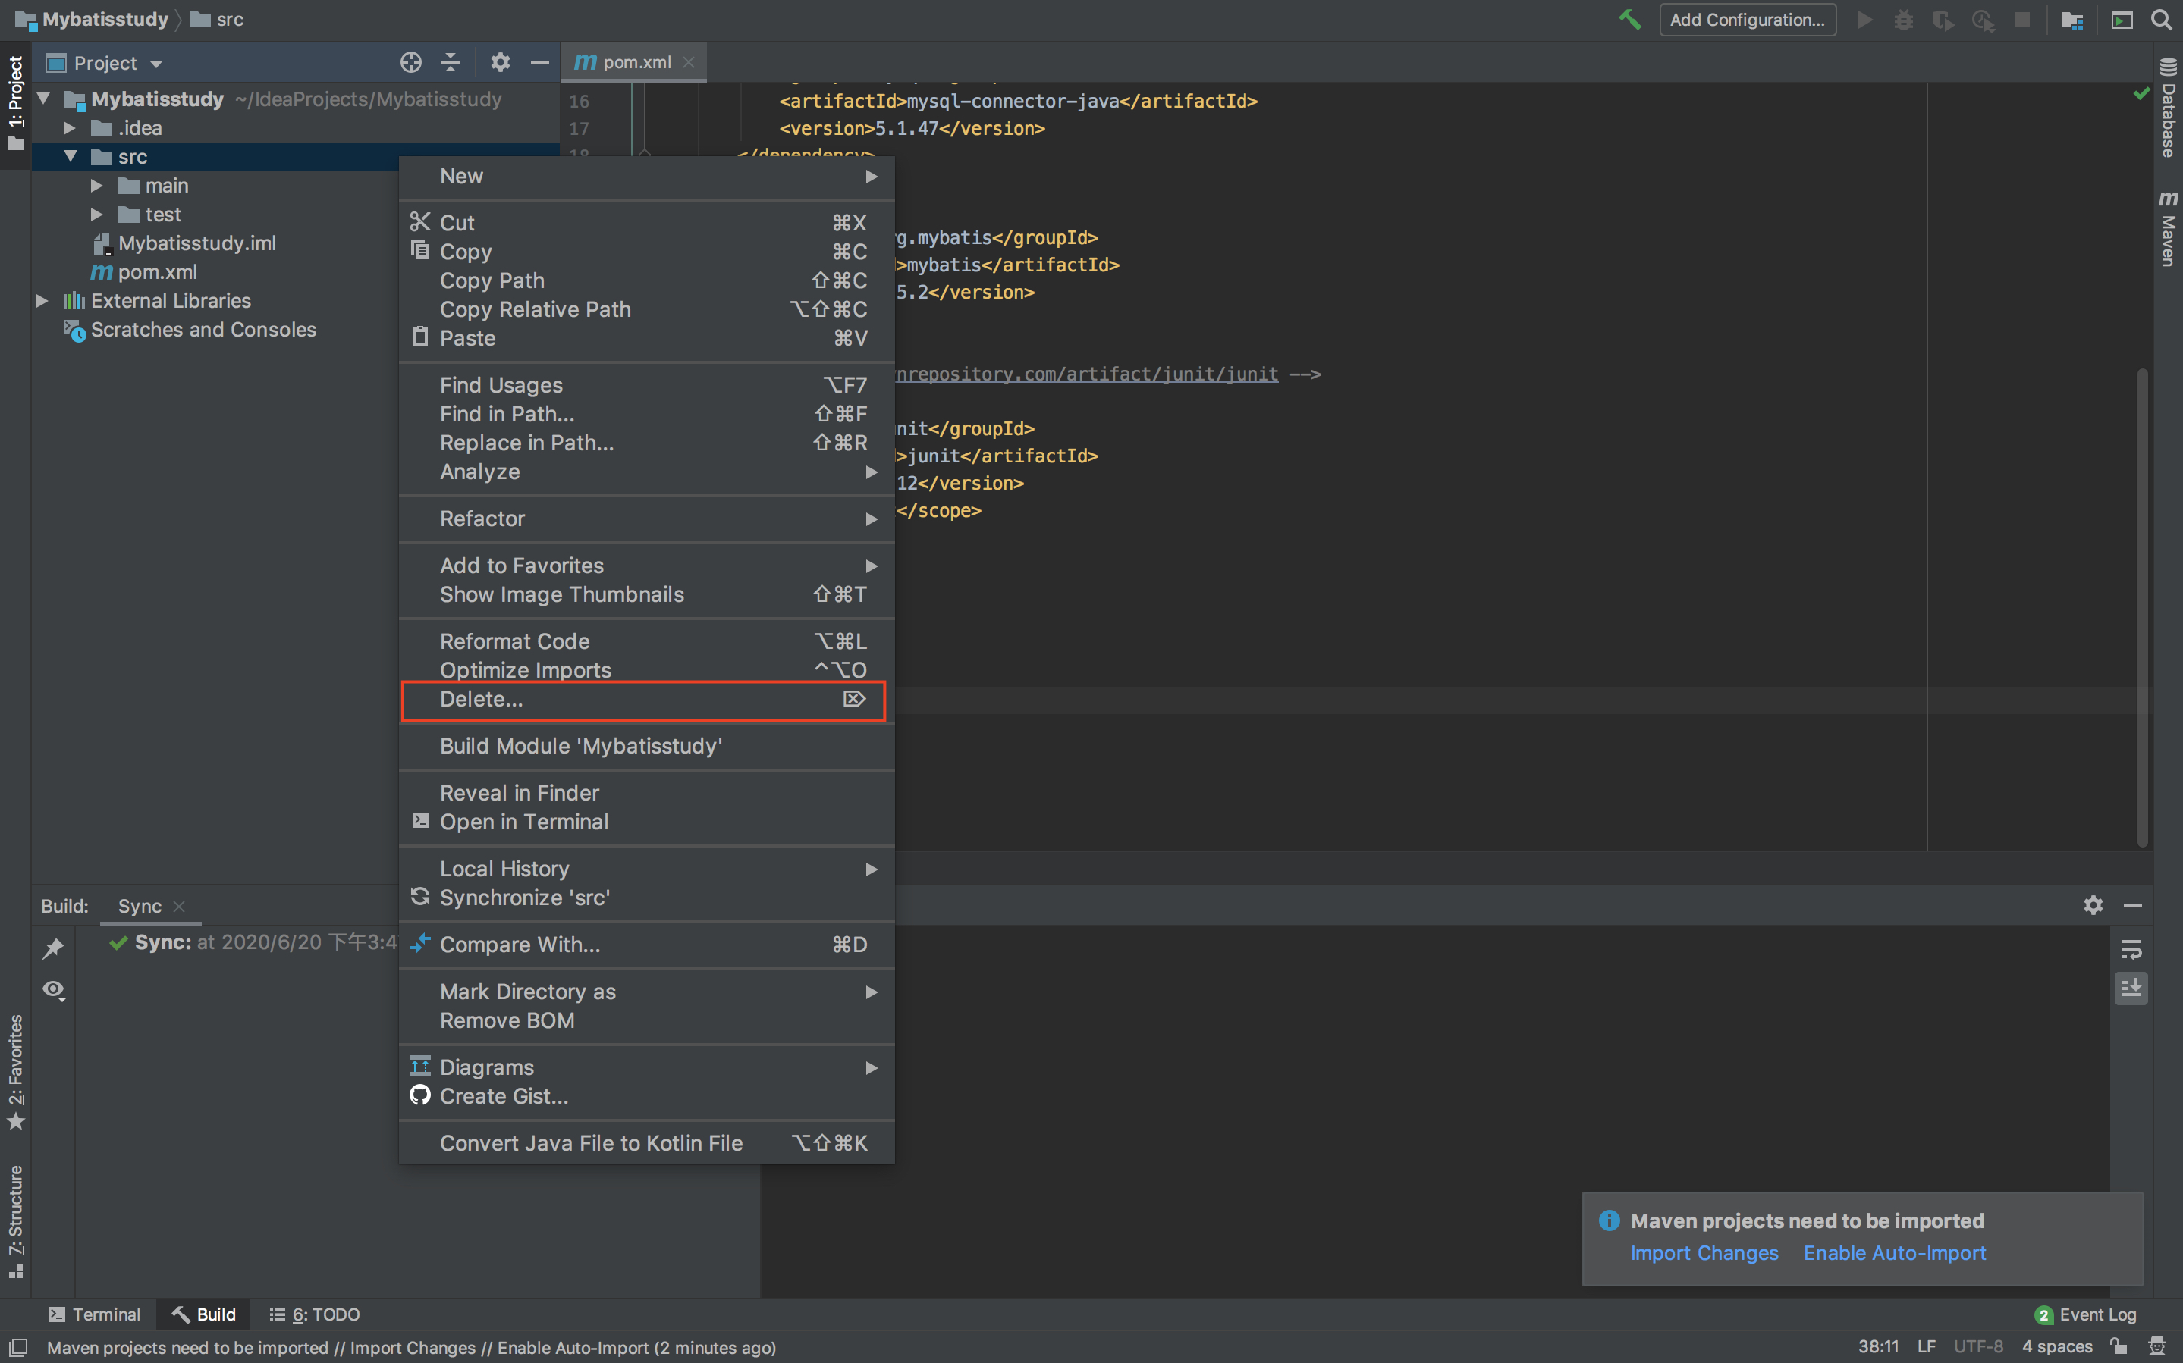The height and width of the screenshot is (1363, 2183).
Task: Open the Terminal tool window tab
Action: tap(94, 1314)
